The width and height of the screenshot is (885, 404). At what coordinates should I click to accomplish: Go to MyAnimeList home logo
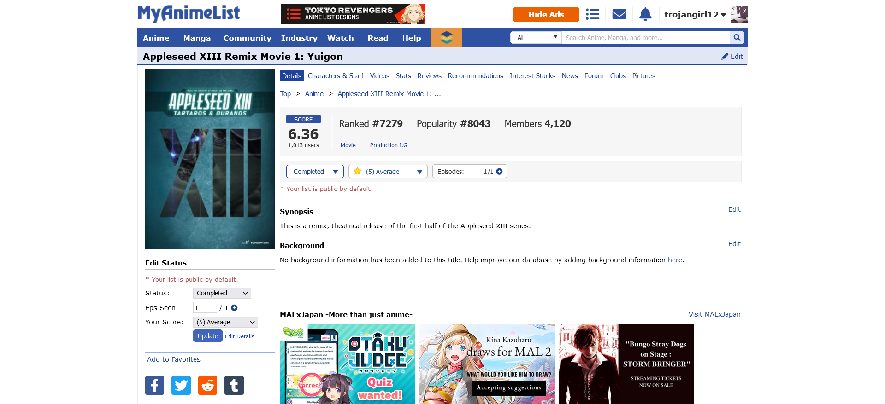189,13
